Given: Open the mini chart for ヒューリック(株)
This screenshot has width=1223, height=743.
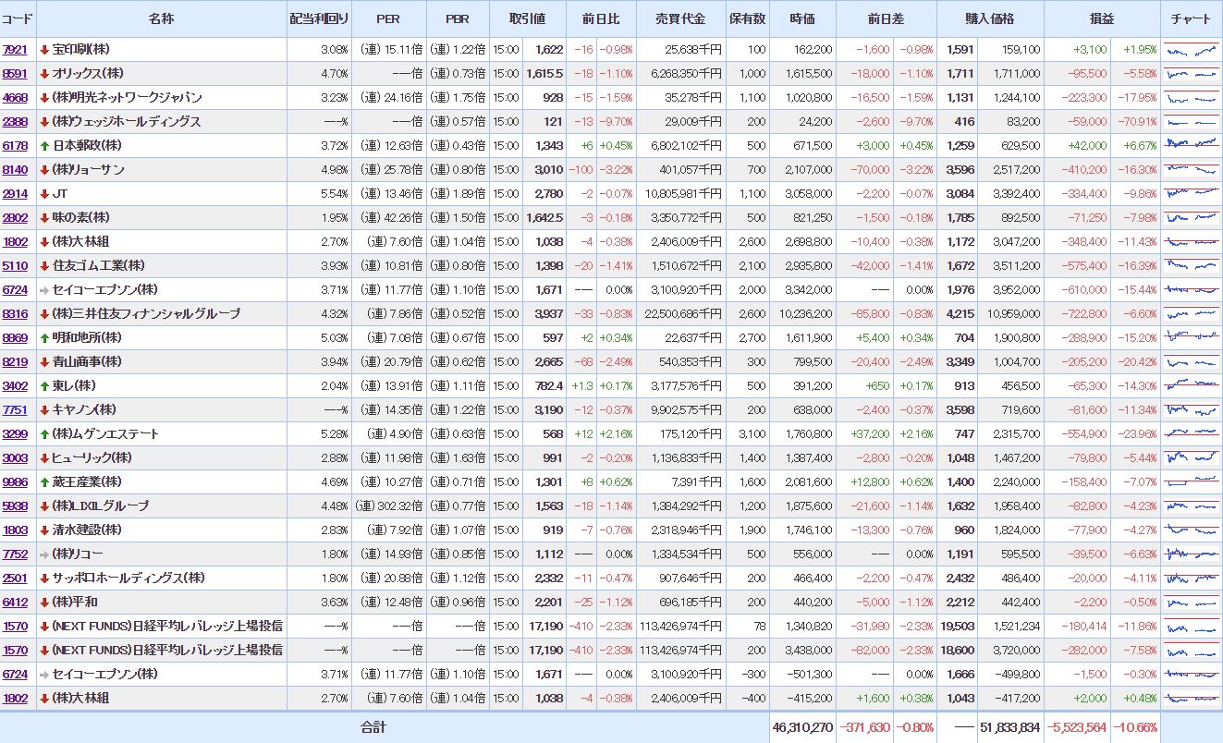Looking at the screenshot, I should pyautogui.click(x=1192, y=458).
